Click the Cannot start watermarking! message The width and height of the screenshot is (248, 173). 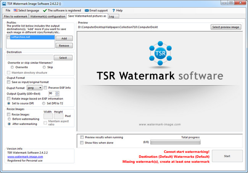[x=187, y=152]
